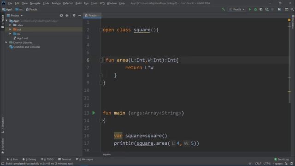Expand the src folder
The height and width of the screenshot is (166, 295).
(x=10, y=34)
